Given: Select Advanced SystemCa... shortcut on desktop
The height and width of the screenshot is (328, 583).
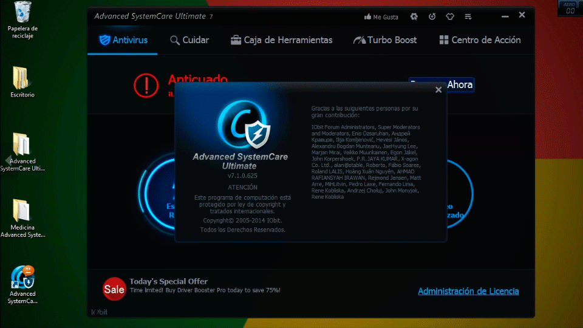Looking at the screenshot, I should pyautogui.click(x=22, y=285).
